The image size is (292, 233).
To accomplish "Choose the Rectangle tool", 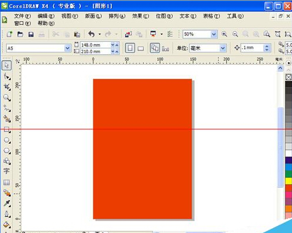I will click(7, 130).
